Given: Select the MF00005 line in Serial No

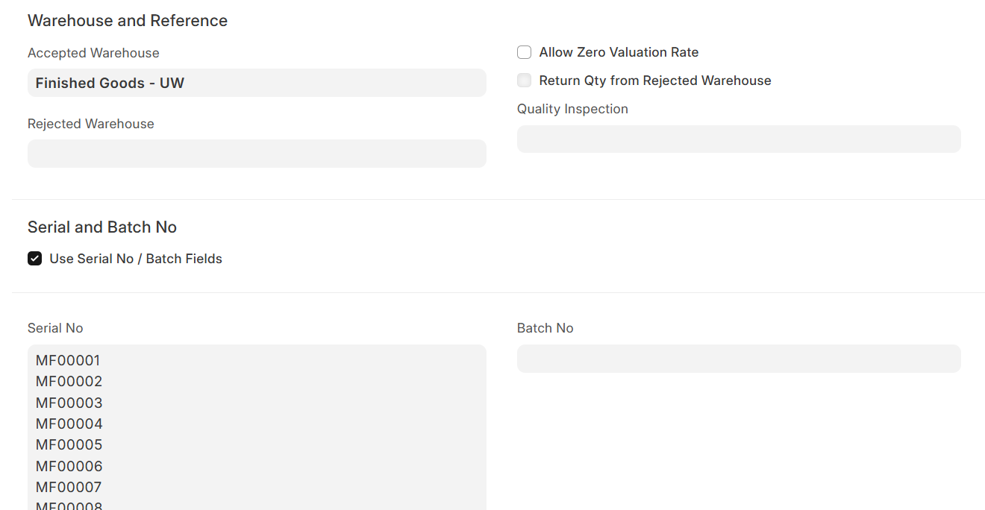Looking at the screenshot, I should tap(69, 445).
